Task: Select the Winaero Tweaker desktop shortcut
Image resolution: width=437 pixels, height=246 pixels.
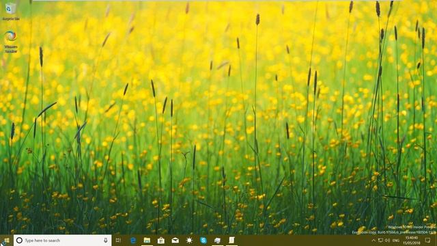Action: point(11,42)
